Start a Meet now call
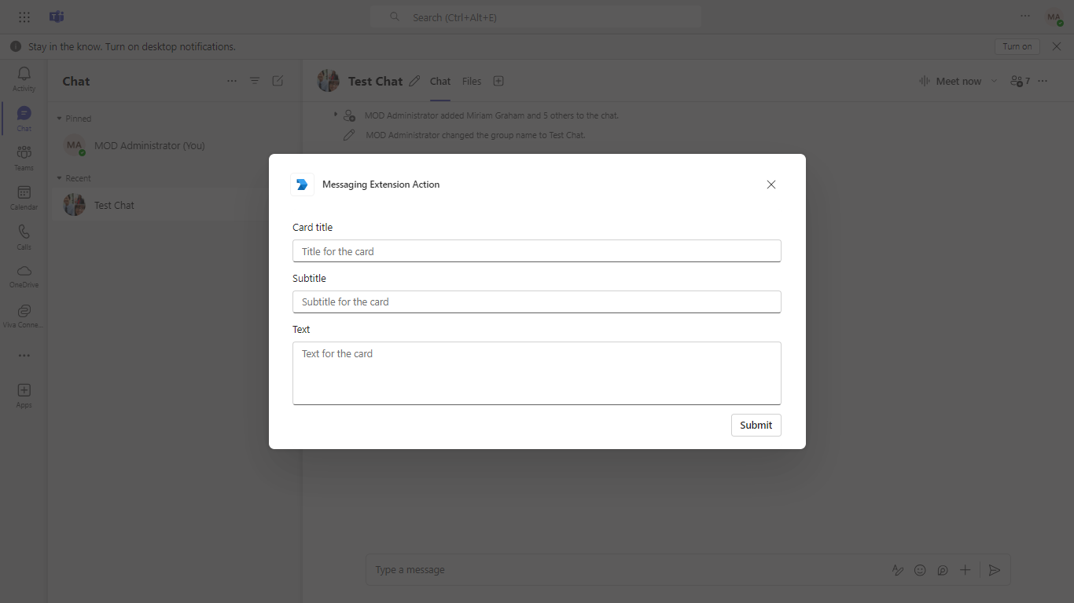1074x603 pixels. [x=950, y=81]
